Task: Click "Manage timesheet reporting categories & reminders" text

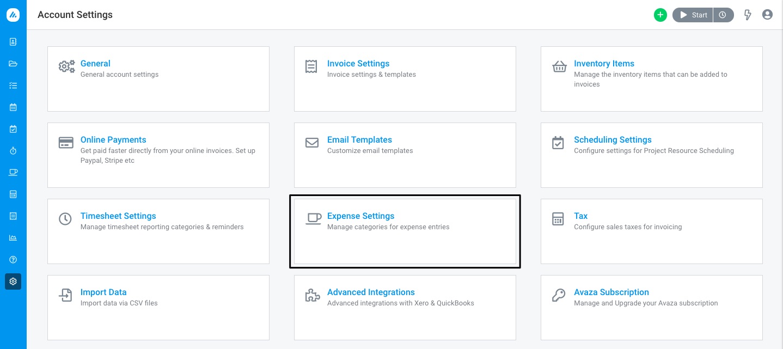Action: 162,227
